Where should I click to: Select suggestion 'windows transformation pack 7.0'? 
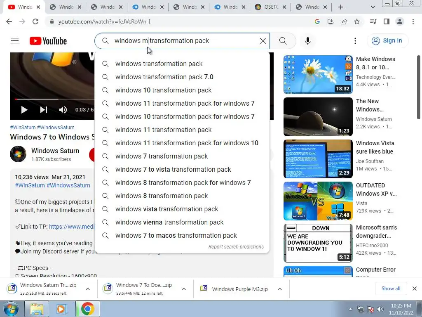tap(182, 77)
